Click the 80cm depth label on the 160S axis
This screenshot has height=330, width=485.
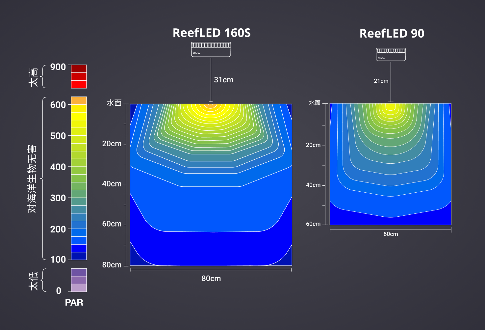tap(112, 265)
